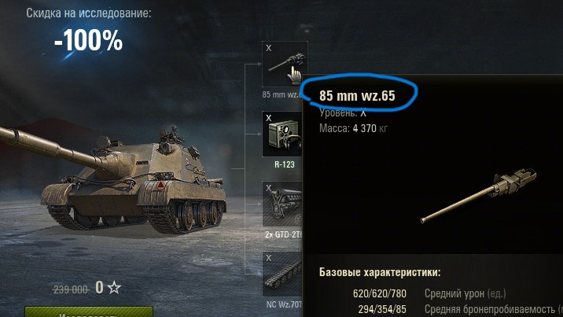Select the 2x GTD-2T engine module icon
The height and width of the screenshot is (317, 563).
[282, 204]
